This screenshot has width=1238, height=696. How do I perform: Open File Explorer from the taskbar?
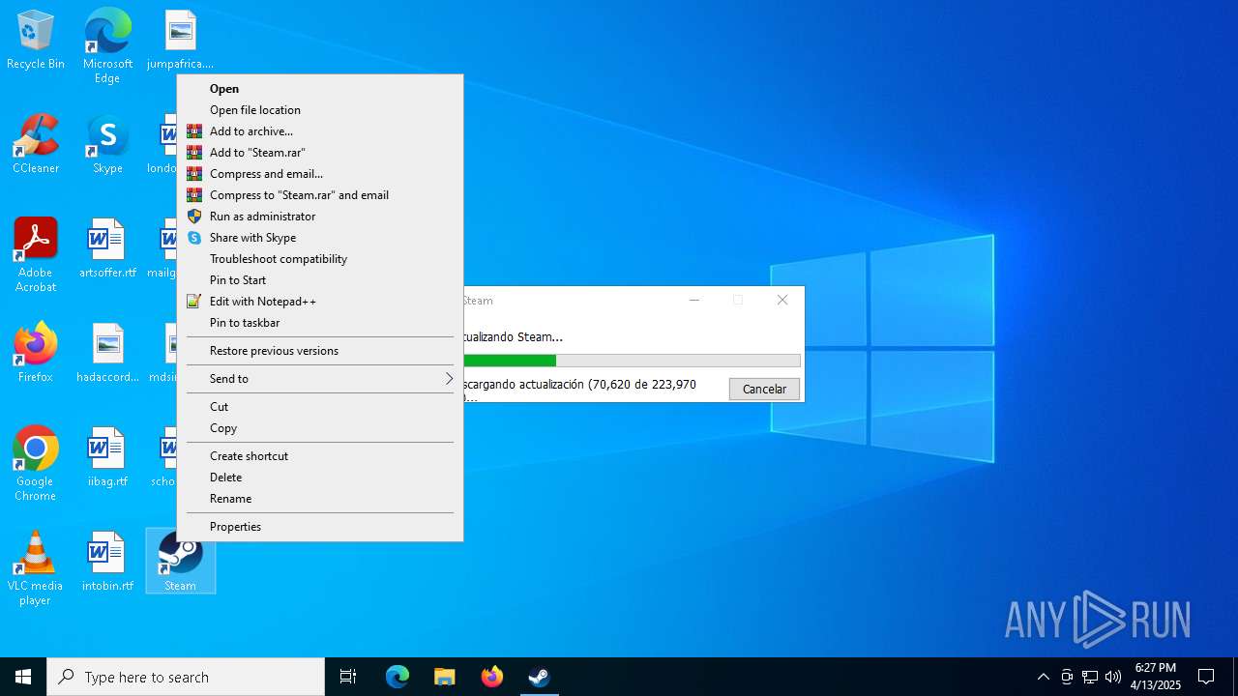pos(444,677)
